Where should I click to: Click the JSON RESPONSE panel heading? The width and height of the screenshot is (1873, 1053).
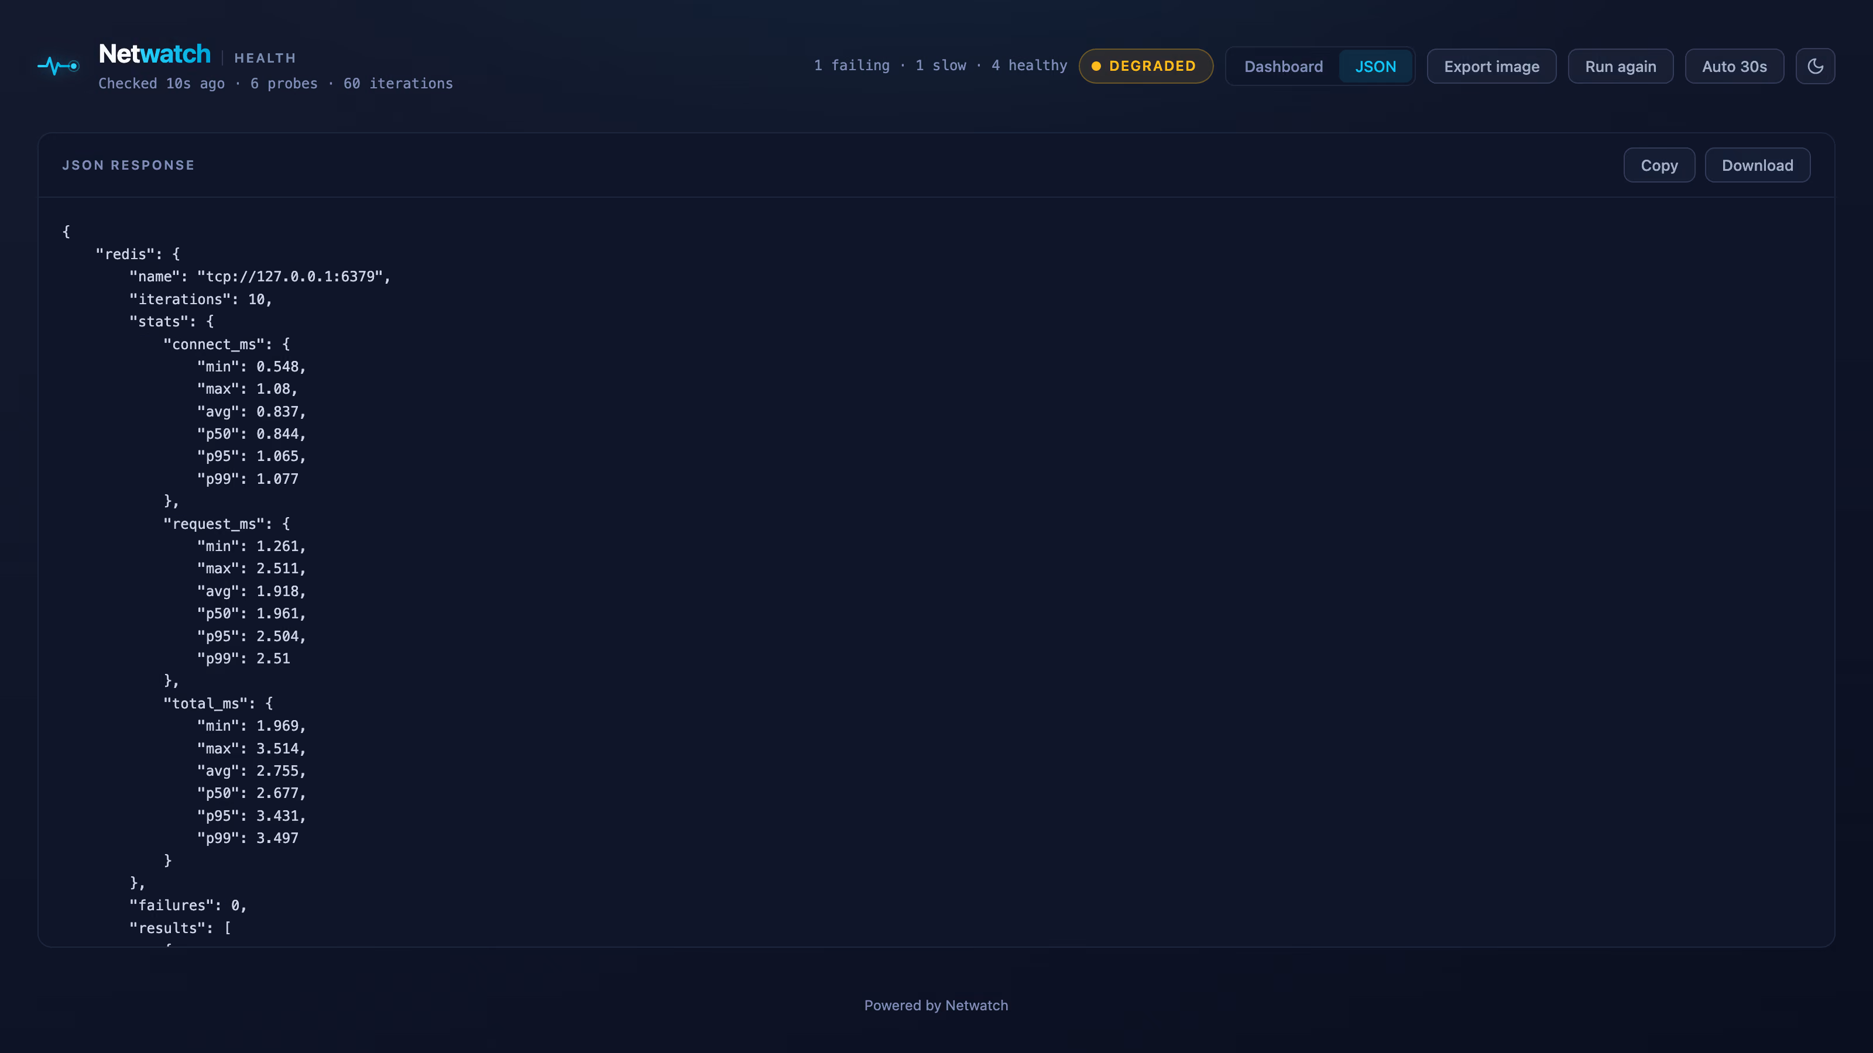[x=128, y=165]
